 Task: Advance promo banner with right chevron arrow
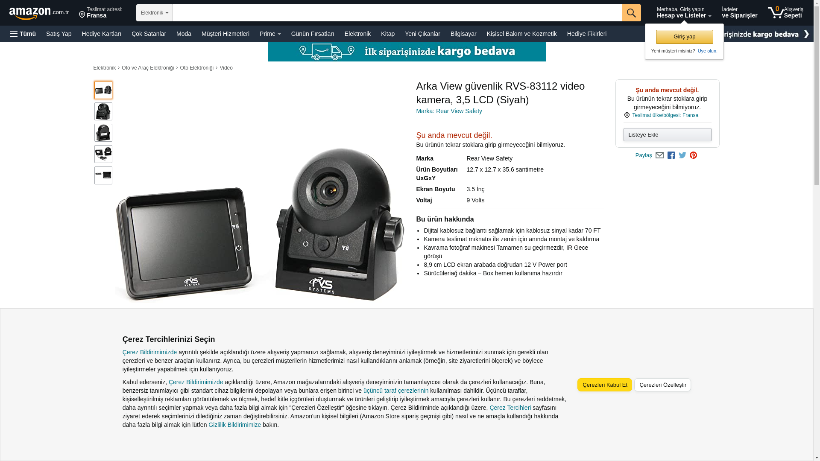806,34
